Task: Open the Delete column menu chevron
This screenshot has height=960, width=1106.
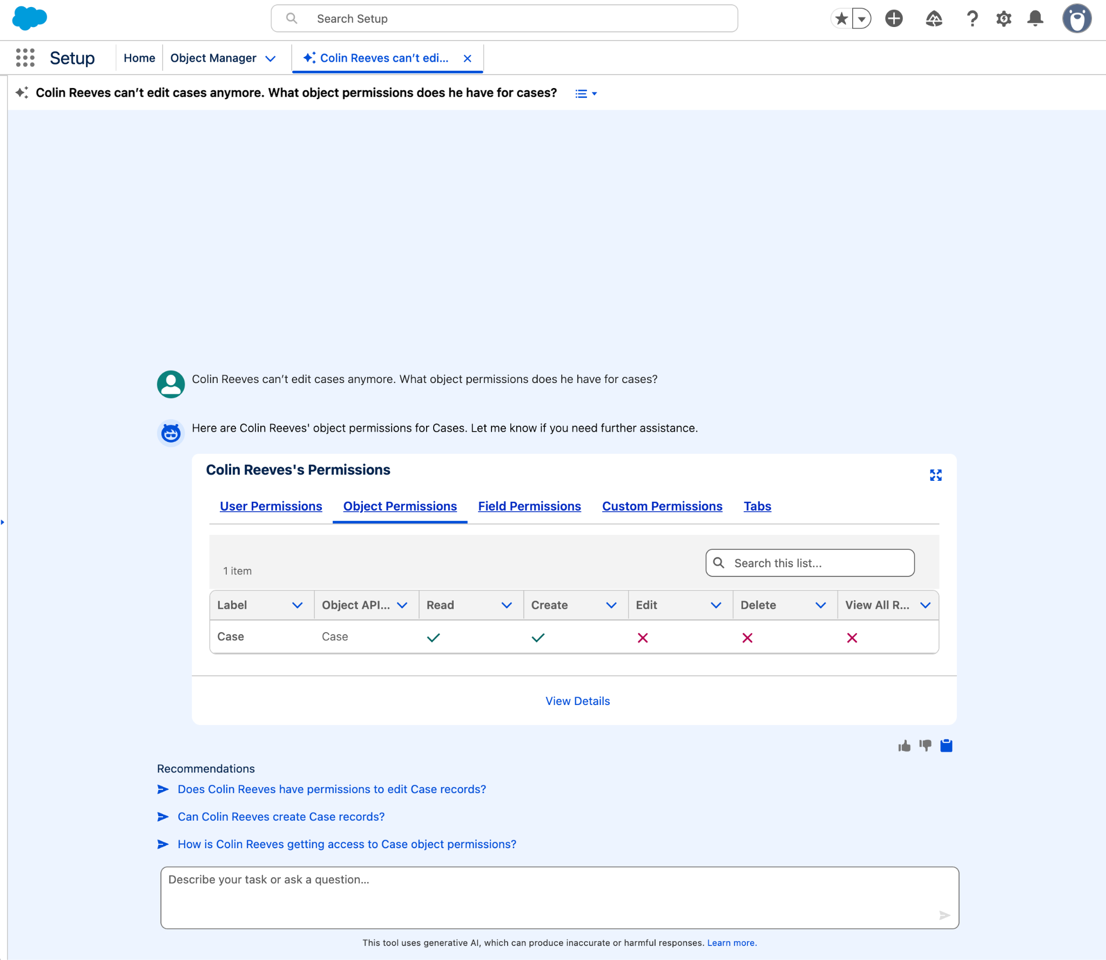Action: click(821, 605)
